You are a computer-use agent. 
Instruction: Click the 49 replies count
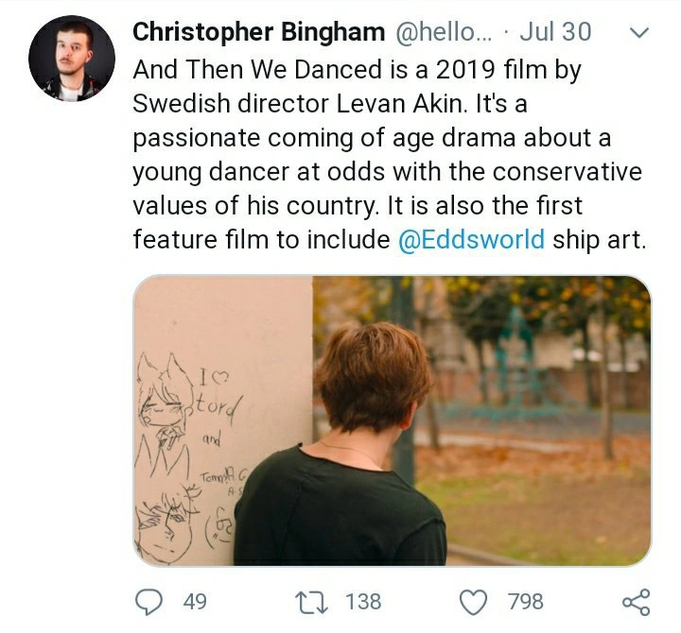(x=195, y=601)
